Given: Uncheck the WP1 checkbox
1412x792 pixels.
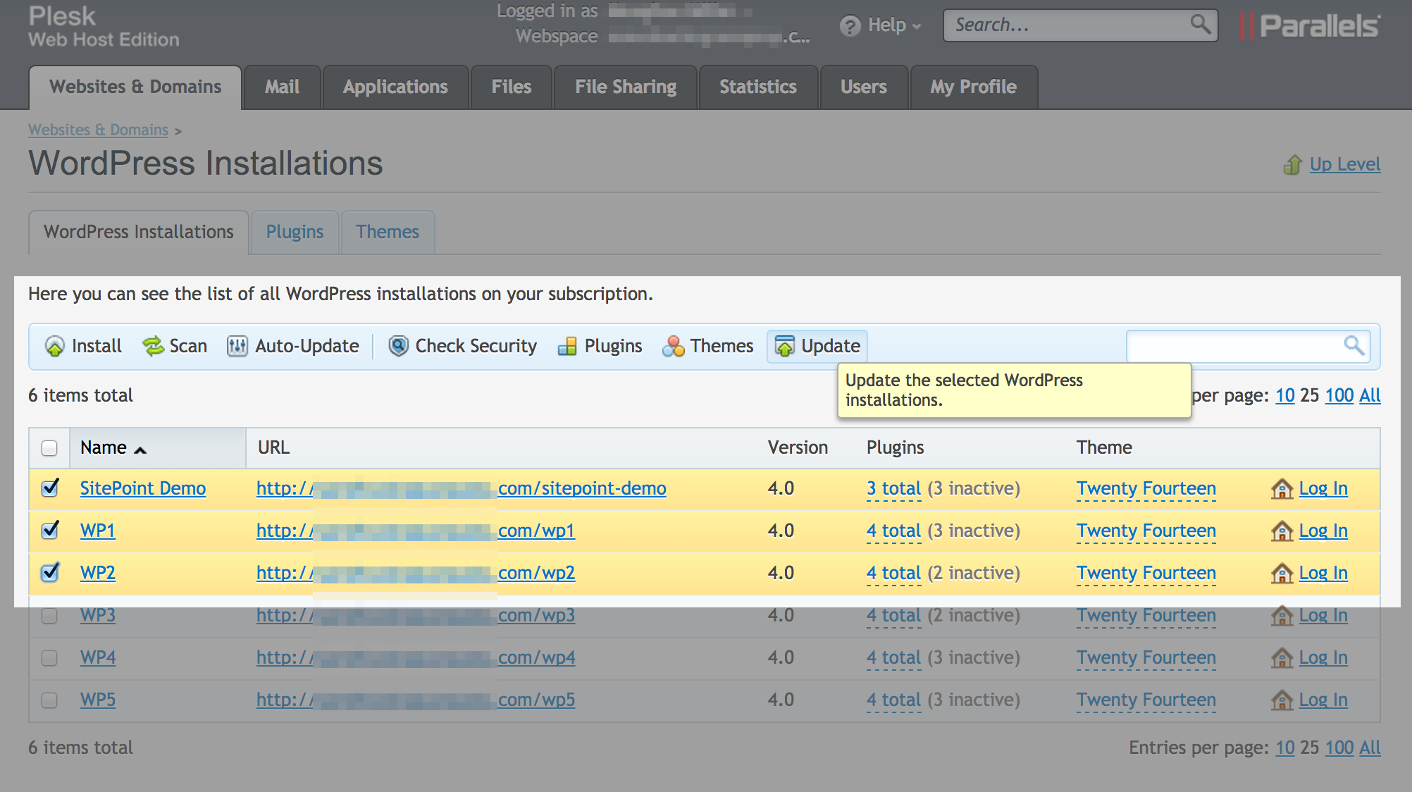Looking at the screenshot, I should coord(49,530).
